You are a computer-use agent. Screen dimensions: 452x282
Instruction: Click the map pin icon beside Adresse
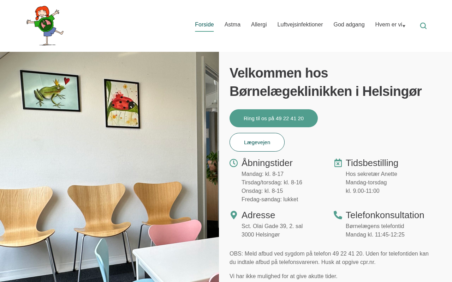tap(233, 215)
